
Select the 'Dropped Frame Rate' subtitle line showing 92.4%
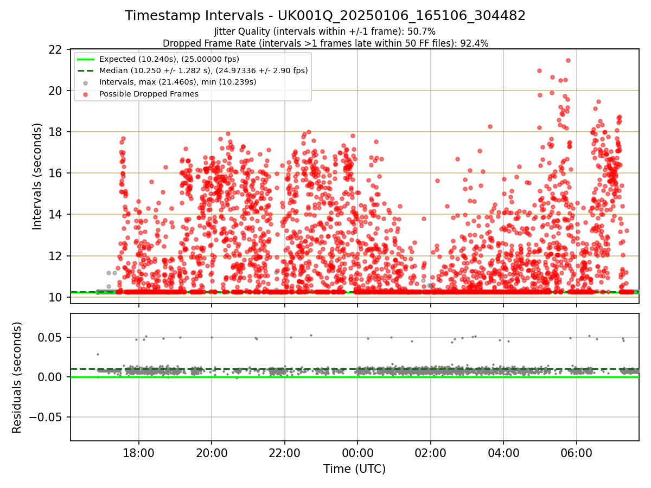[325, 43]
